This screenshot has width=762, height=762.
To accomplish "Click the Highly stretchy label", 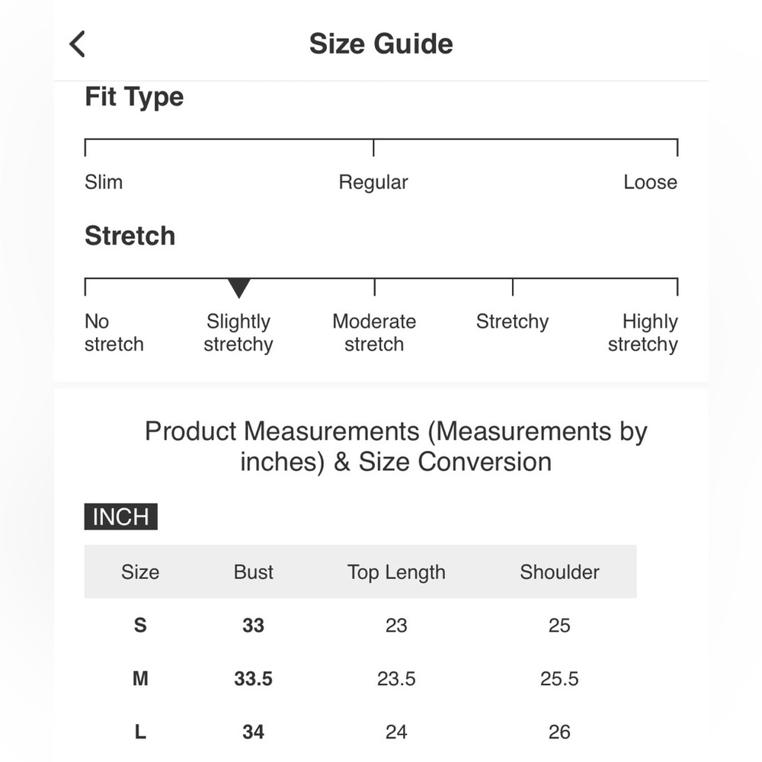I will click(642, 333).
